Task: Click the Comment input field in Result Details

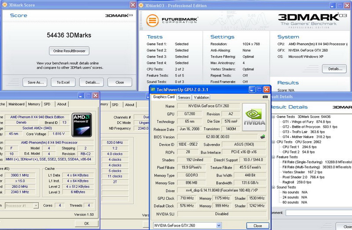Action: pos(319,212)
